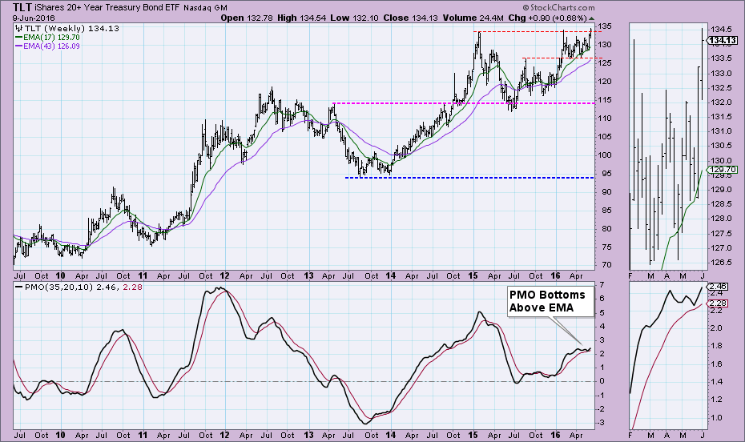Viewport: 745px width, 442px height.
Task: Click the 134.5 label on zoom axis
Action: coord(721,30)
